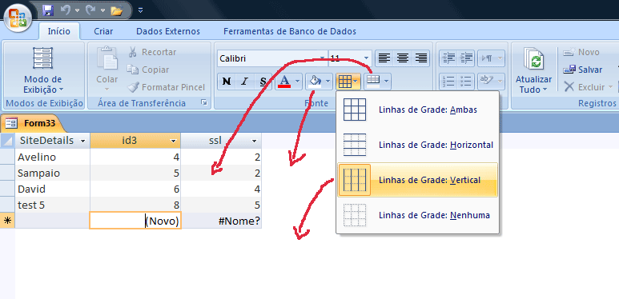Align text left

384,58
